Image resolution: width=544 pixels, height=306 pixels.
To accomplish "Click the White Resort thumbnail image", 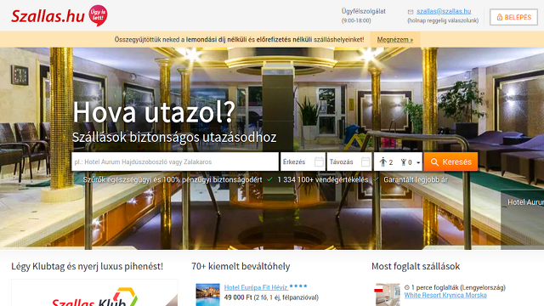I will coord(388,295).
